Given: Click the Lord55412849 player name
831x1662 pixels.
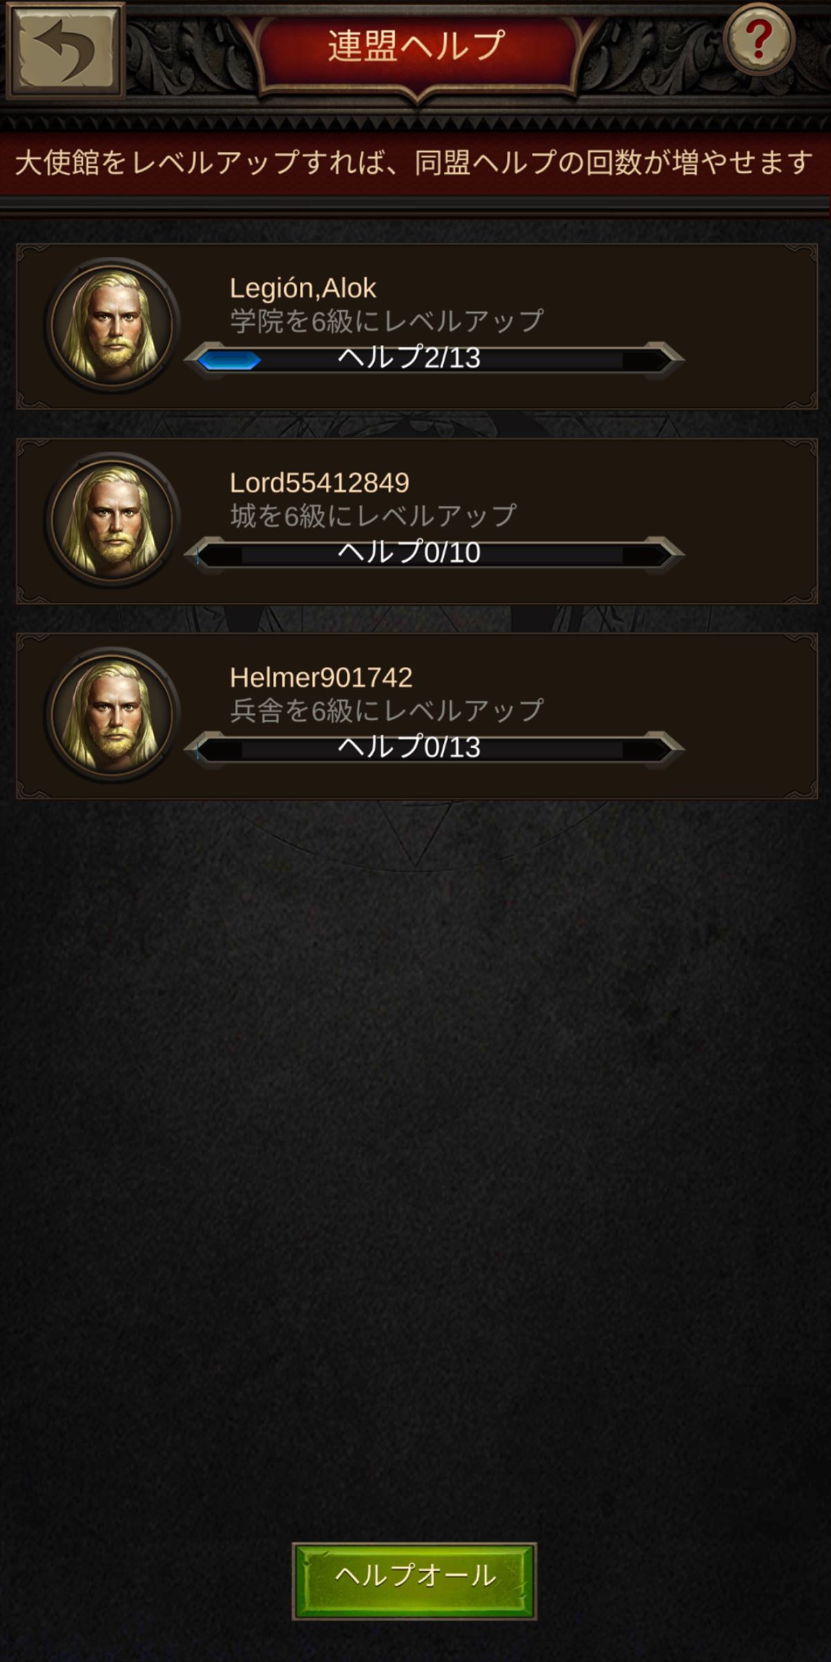Looking at the screenshot, I should click(319, 483).
